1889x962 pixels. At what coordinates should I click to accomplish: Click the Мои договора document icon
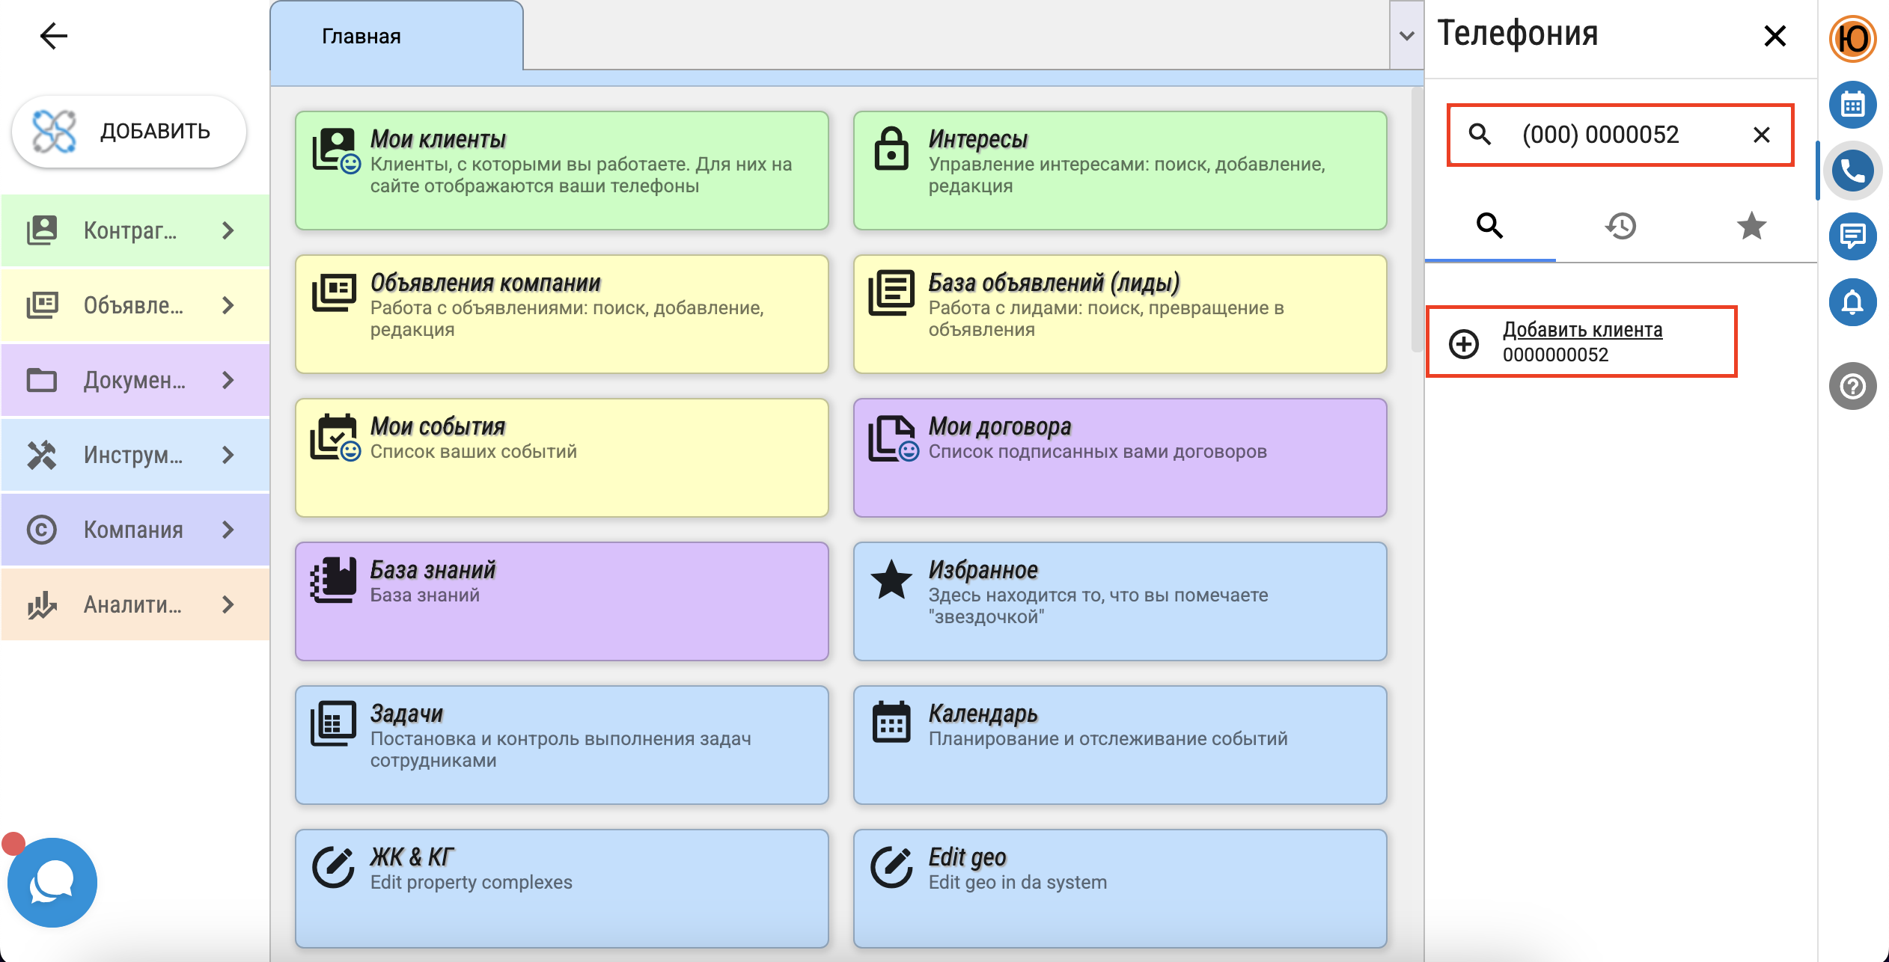coord(893,438)
